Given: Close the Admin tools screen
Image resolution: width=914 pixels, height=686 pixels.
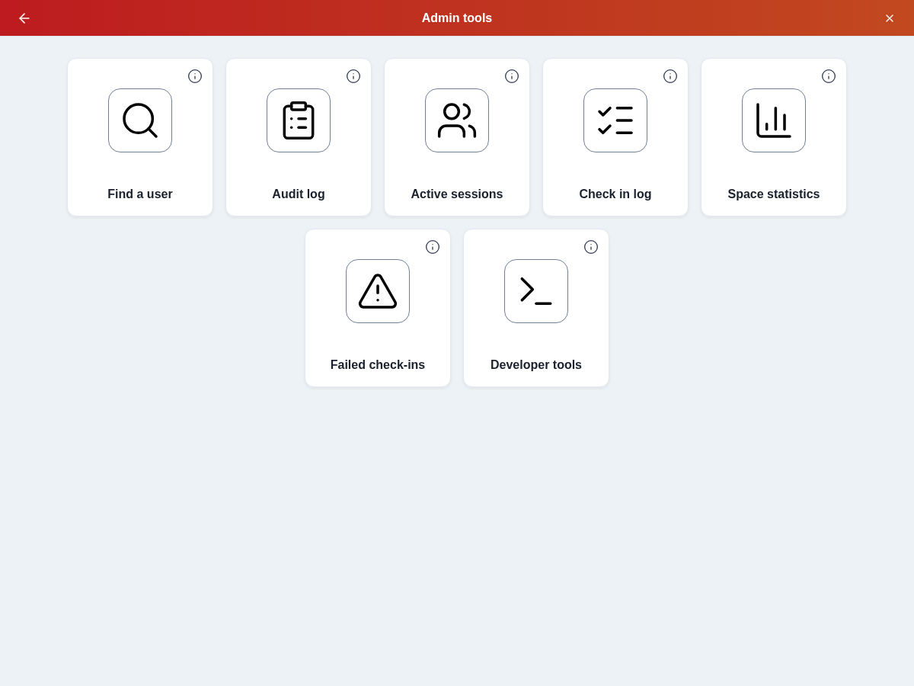Looking at the screenshot, I should tap(890, 18).
